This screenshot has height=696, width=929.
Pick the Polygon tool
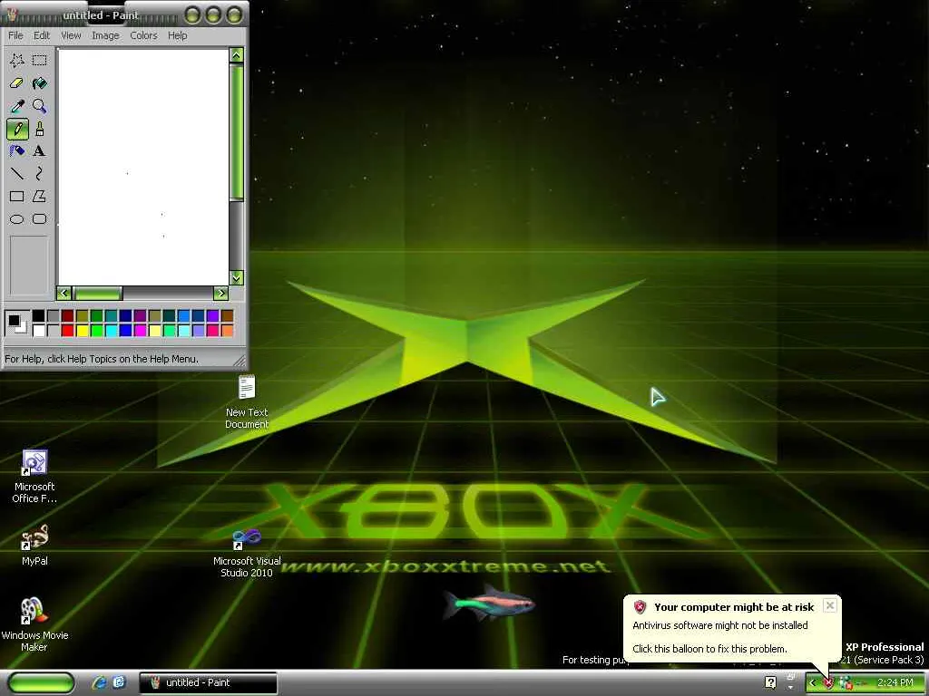click(x=40, y=196)
